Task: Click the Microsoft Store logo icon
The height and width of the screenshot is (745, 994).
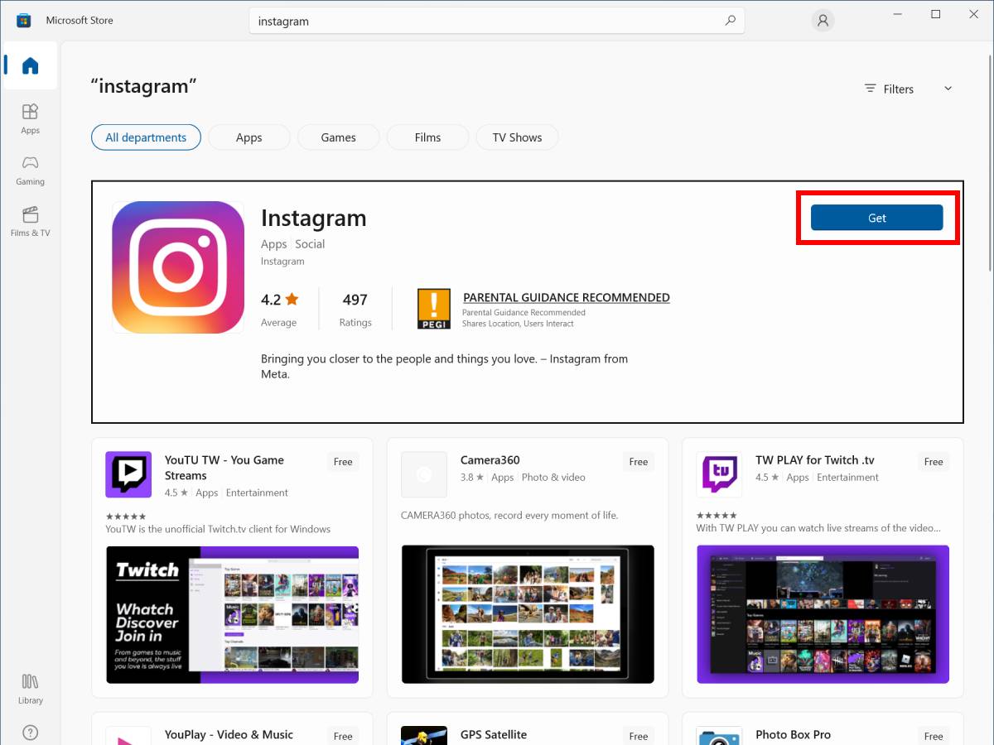Action: click(23, 20)
